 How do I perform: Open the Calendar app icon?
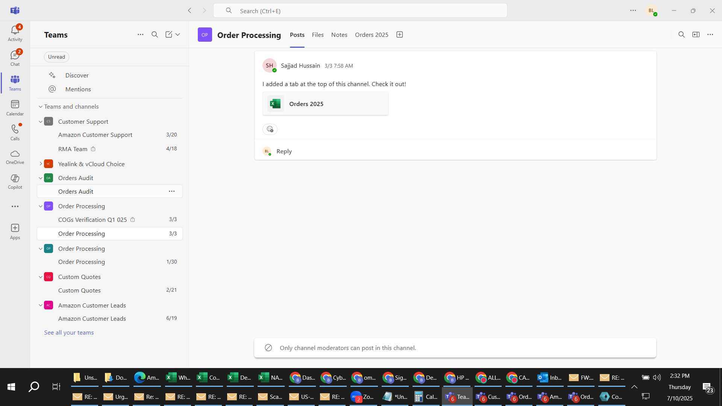[x=15, y=108]
